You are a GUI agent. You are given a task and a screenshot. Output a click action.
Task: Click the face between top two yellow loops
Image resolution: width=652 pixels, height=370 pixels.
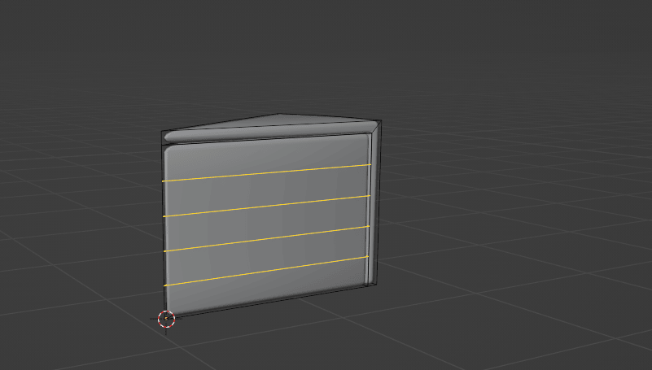point(267,189)
